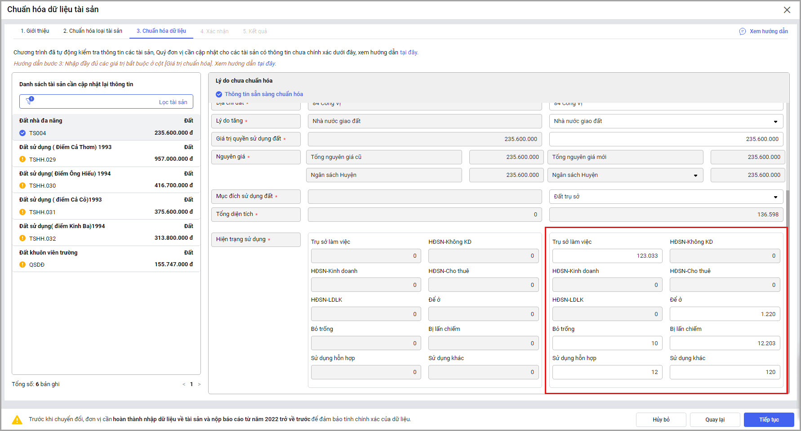The height and width of the screenshot is (431, 801).
Task: Go to next page arrow in asset list
Action: (199, 384)
